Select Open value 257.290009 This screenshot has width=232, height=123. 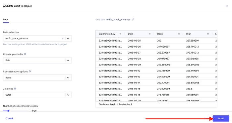coord(163,77)
